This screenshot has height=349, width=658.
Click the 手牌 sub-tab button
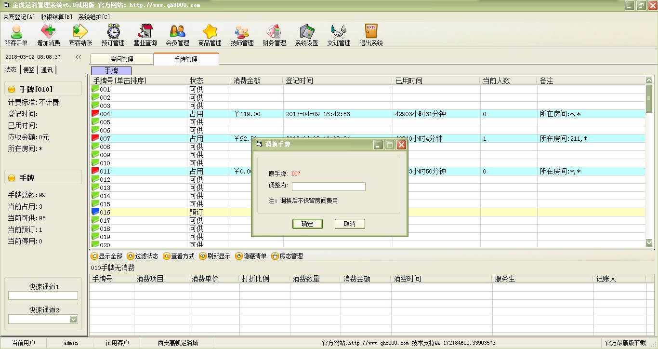(111, 70)
